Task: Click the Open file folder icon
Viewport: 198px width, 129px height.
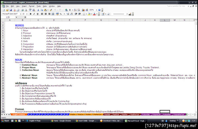Action: pos(7,10)
